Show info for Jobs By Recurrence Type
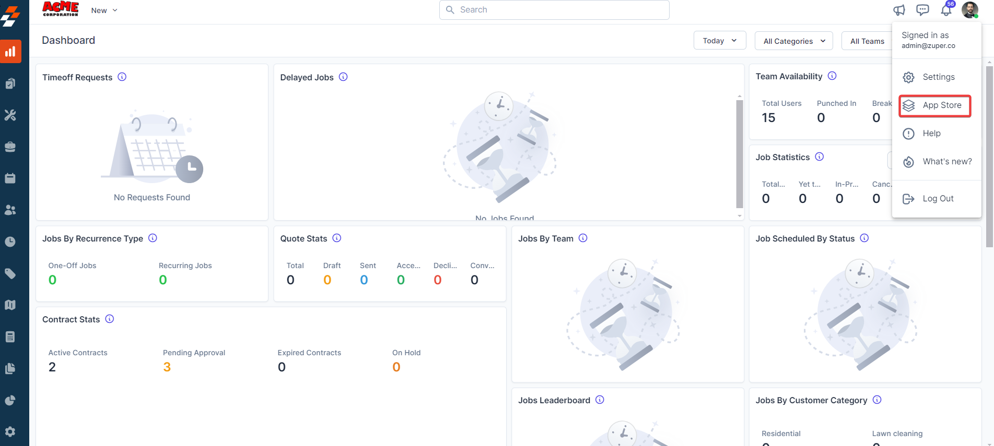 (x=153, y=238)
